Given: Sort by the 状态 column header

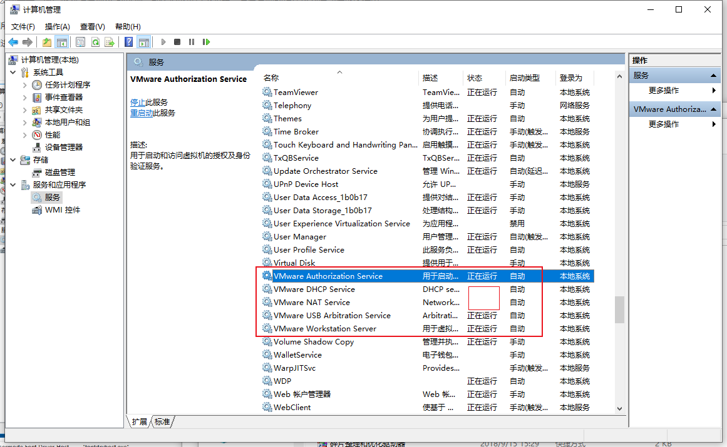Looking at the screenshot, I should (485, 78).
